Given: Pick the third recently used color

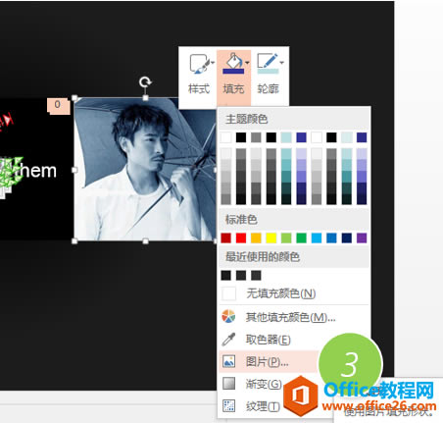Looking at the screenshot, I should pos(256,275).
